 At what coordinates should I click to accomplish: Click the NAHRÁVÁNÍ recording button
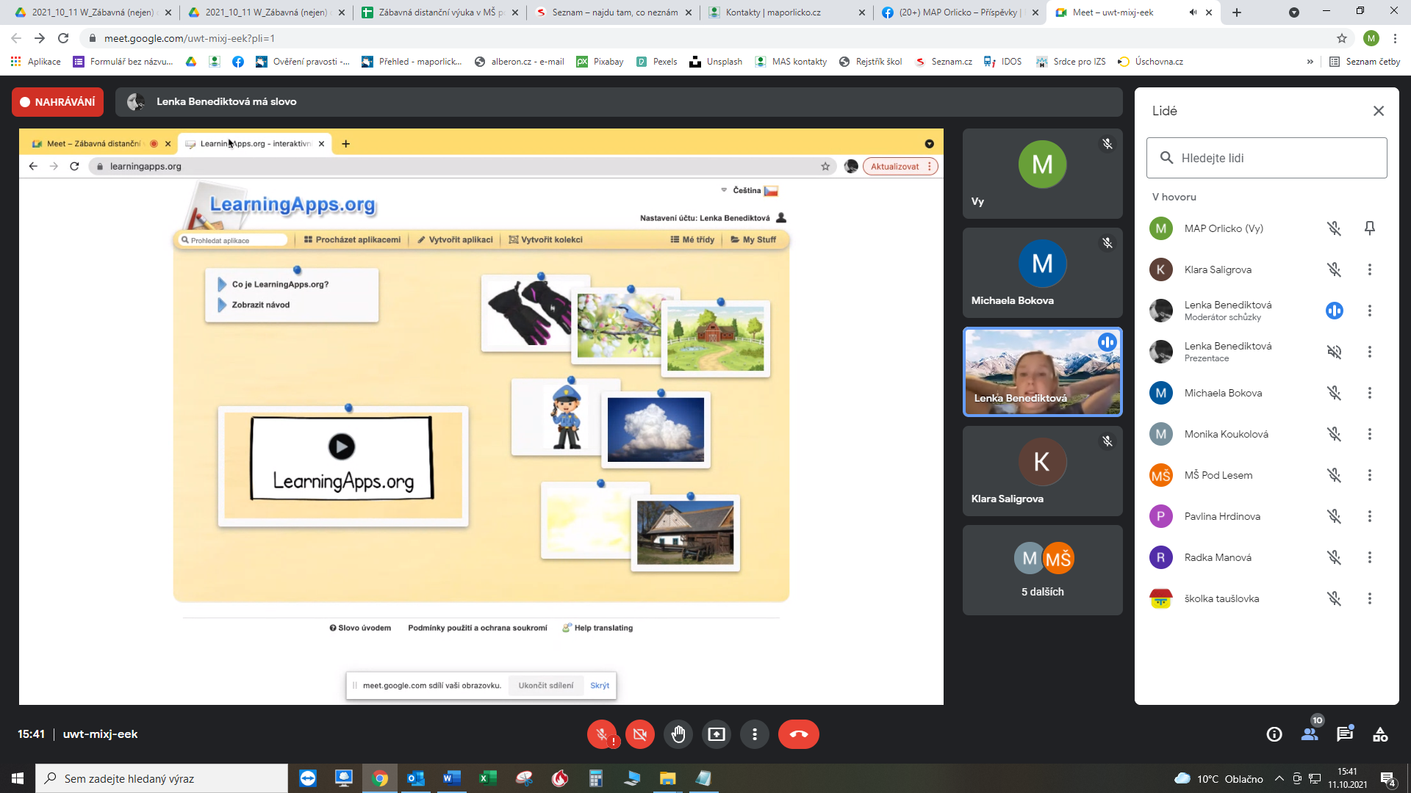pos(57,102)
